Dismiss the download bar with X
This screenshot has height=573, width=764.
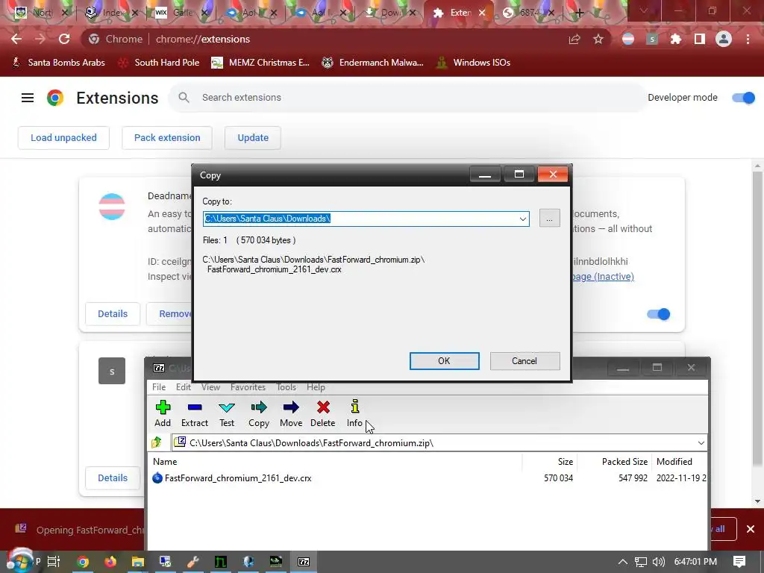(x=751, y=529)
